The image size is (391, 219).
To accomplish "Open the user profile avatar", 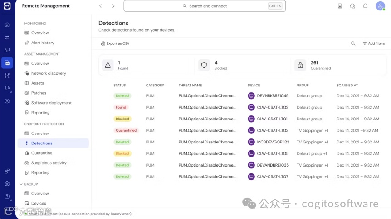I will pyautogui.click(x=380, y=6).
